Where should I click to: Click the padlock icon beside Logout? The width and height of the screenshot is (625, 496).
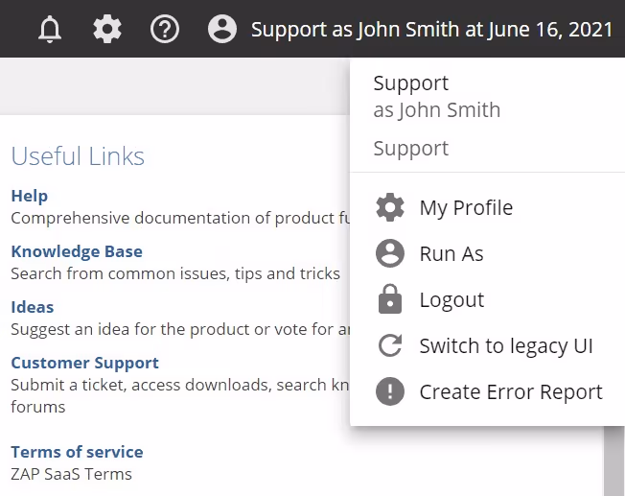pyautogui.click(x=390, y=300)
